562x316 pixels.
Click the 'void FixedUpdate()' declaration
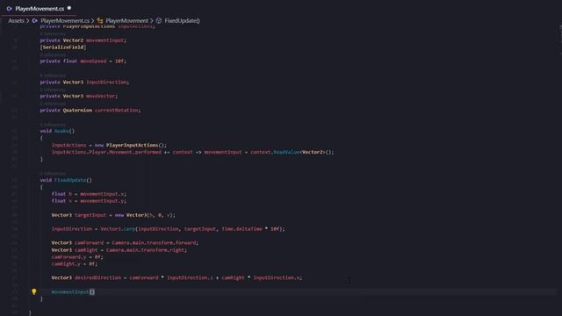tap(66, 180)
